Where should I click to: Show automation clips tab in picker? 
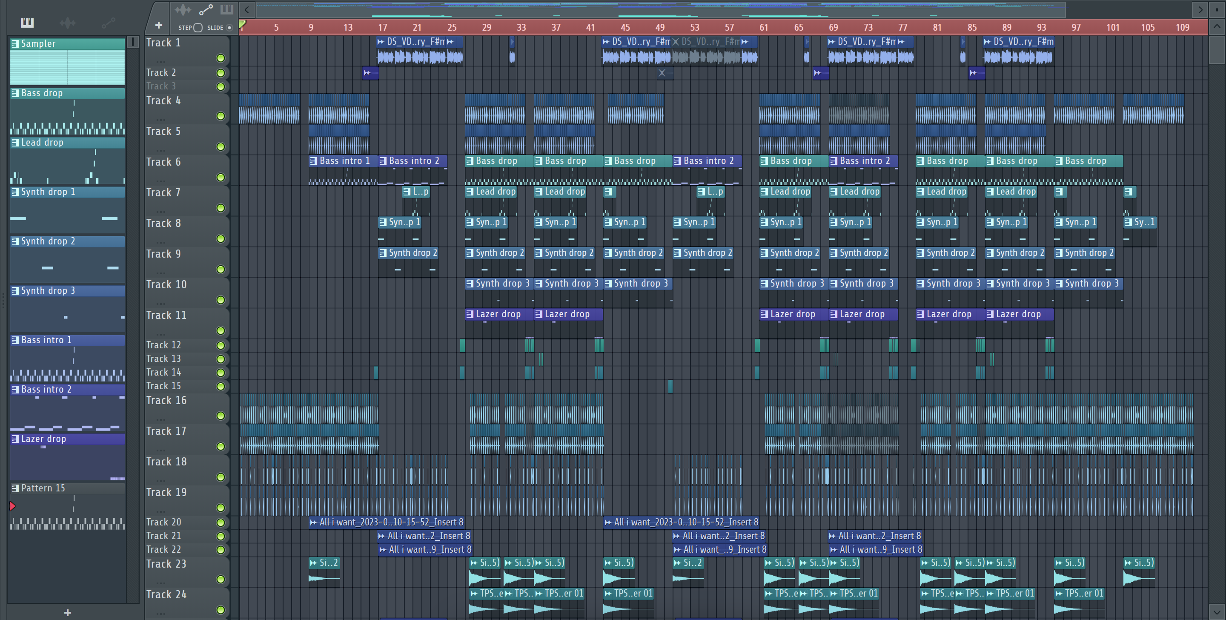point(108,23)
